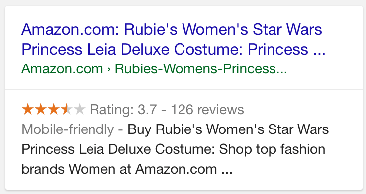Open the '126 reviews' count
The height and width of the screenshot is (194, 366).
[x=207, y=110]
